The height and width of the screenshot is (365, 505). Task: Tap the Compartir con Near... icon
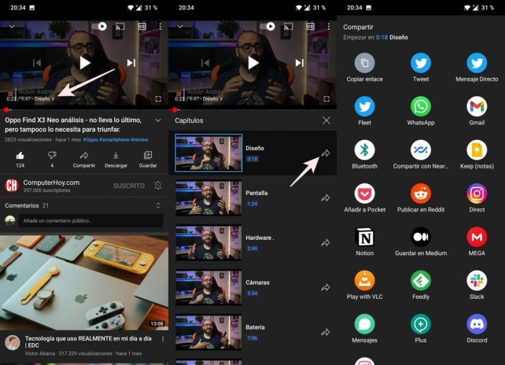pyautogui.click(x=420, y=150)
